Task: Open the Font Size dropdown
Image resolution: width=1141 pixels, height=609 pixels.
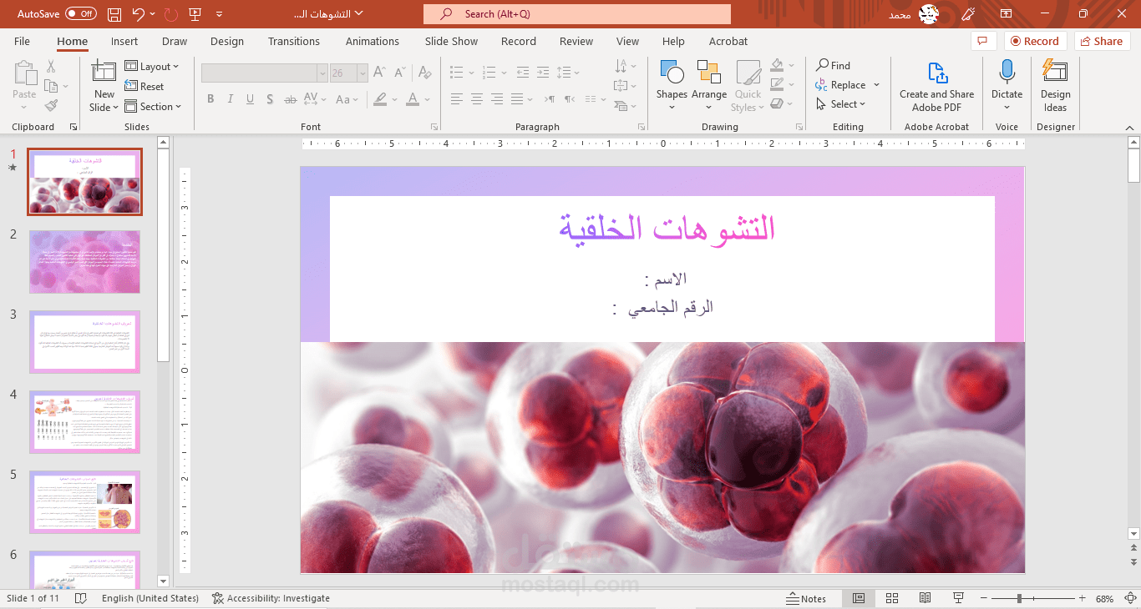Action: pyautogui.click(x=362, y=73)
